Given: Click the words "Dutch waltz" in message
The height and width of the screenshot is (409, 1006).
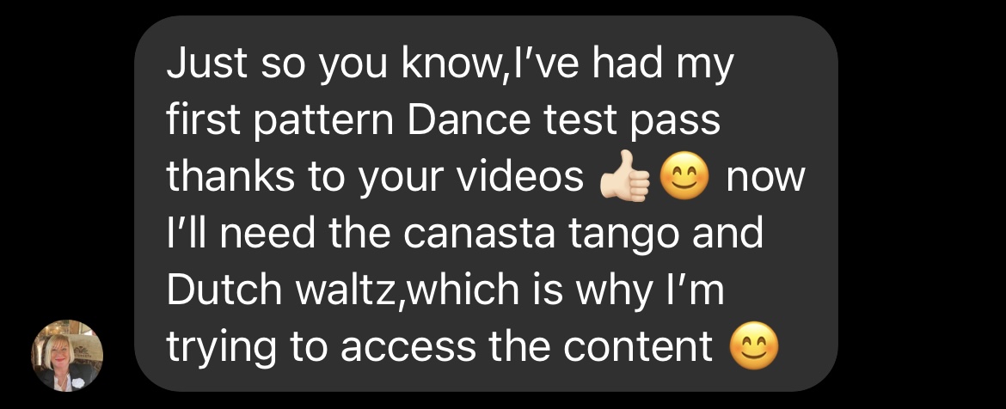Looking at the screenshot, I should click(282, 290).
